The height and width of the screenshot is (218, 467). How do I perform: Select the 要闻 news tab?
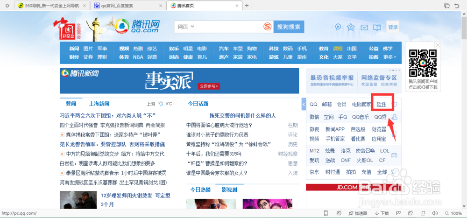tap(71, 104)
